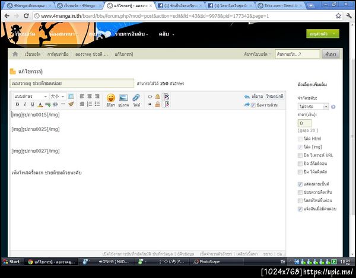
Task: Switch the editor to normal mode link
Action: pyautogui.click(x=275, y=97)
